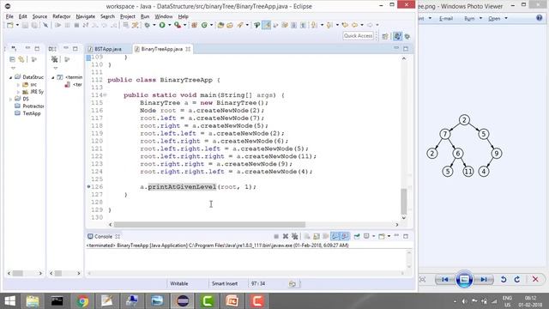Toggle breakpoint marker on line 126
This screenshot has width=549, height=309.
[x=88, y=187]
